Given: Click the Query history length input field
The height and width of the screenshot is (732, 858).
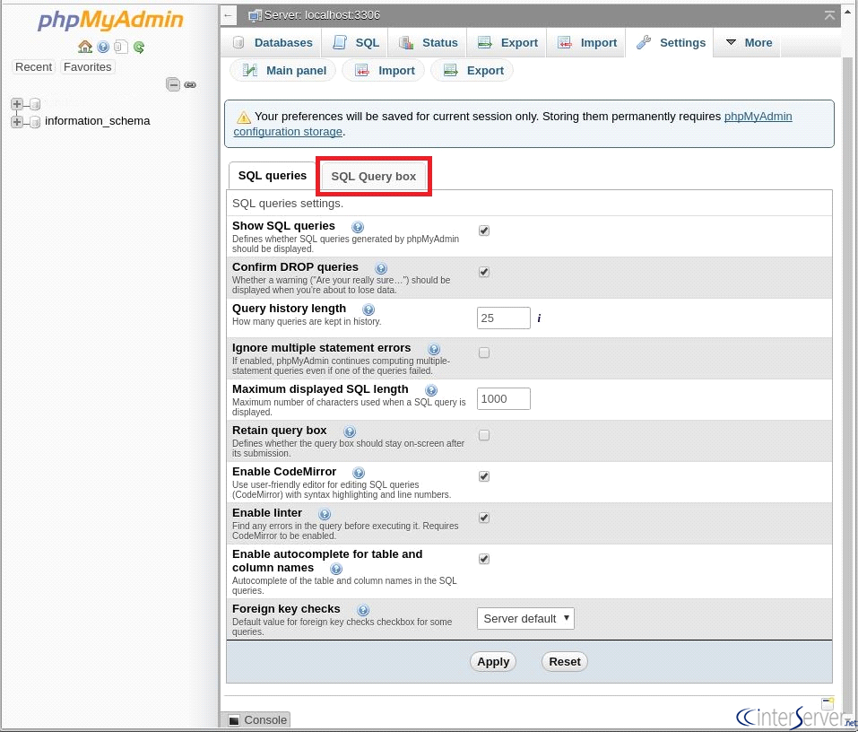Looking at the screenshot, I should 504,318.
